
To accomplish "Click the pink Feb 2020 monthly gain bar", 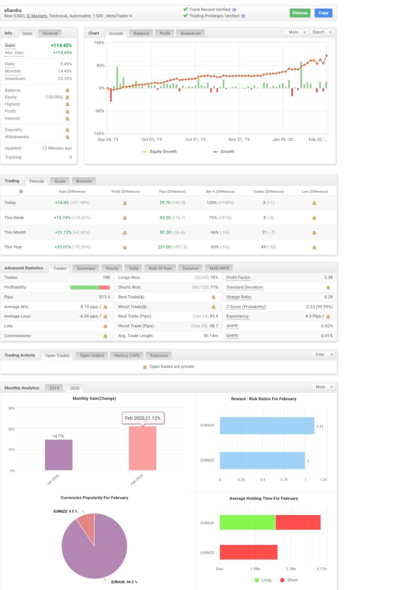I will [143, 448].
